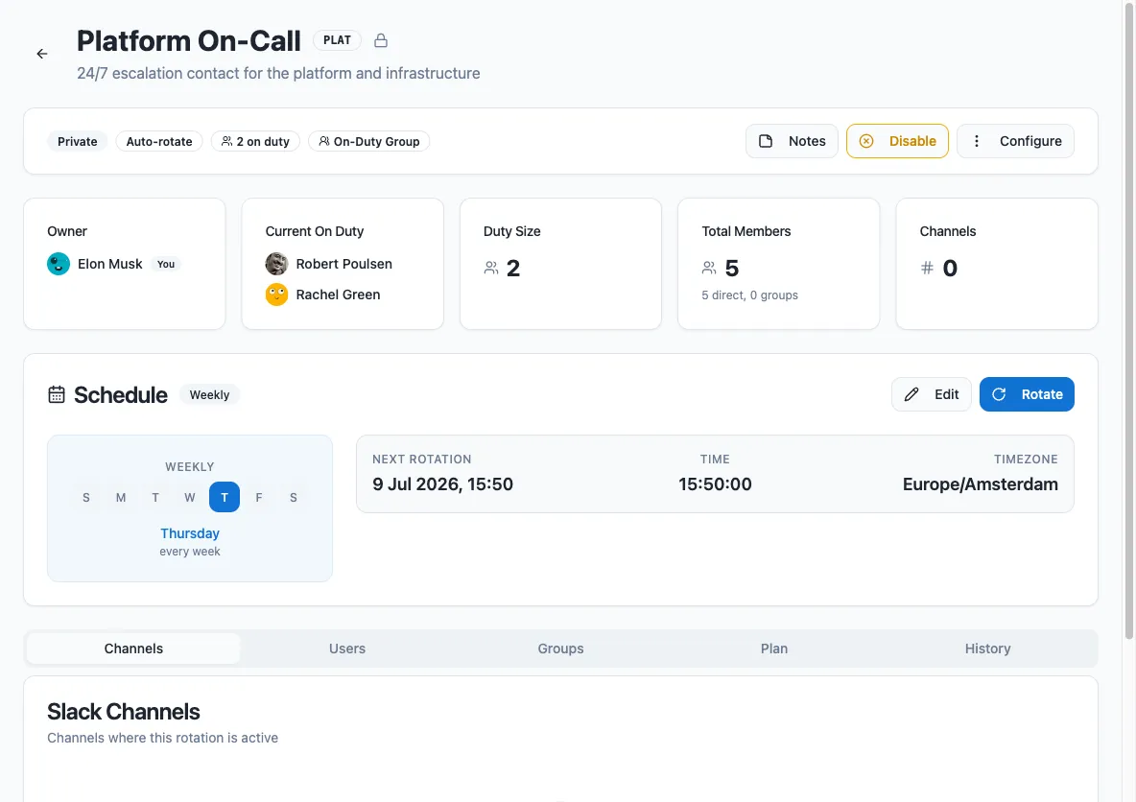Click the calendar icon beside Schedule
Screen dimensions: 1136x802
[x=57, y=395]
